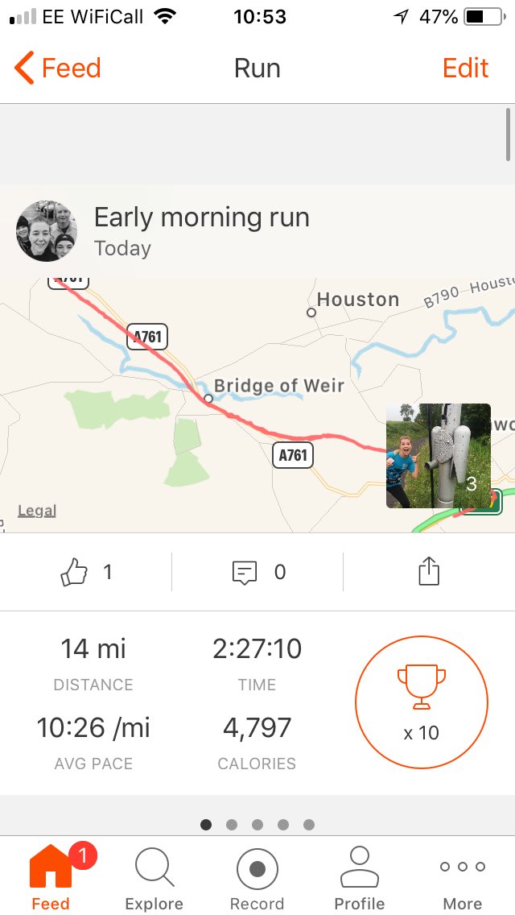This screenshot has width=515, height=915.
Task: Open the Profile person icon
Action: pos(360,867)
